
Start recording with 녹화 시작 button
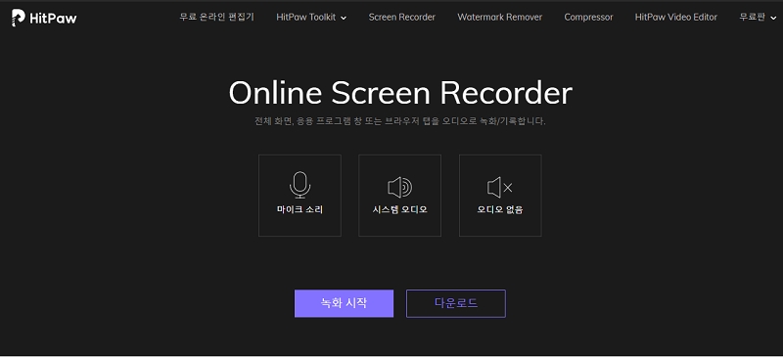coord(345,303)
